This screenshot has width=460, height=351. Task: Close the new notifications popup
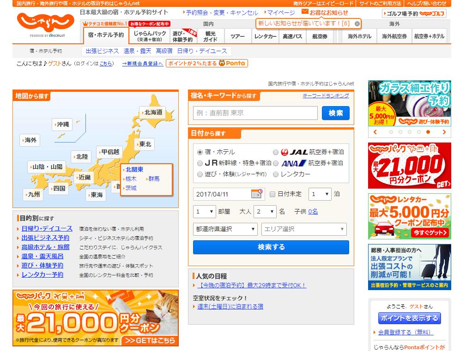[x=357, y=24]
